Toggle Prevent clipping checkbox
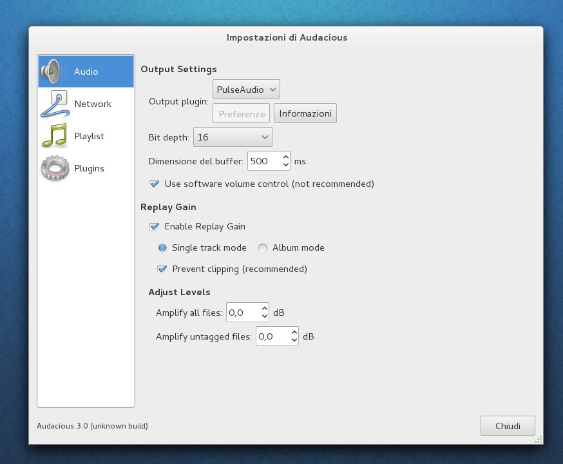The height and width of the screenshot is (464, 563). click(162, 269)
